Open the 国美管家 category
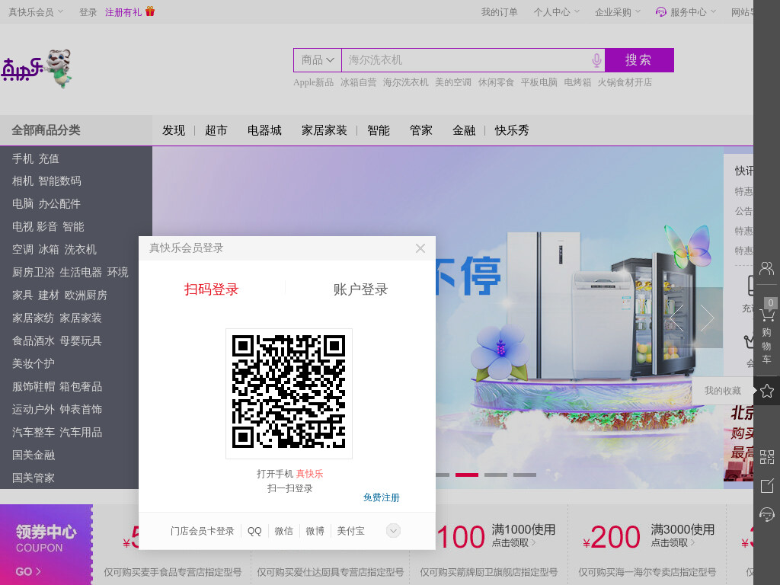 (34, 478)
